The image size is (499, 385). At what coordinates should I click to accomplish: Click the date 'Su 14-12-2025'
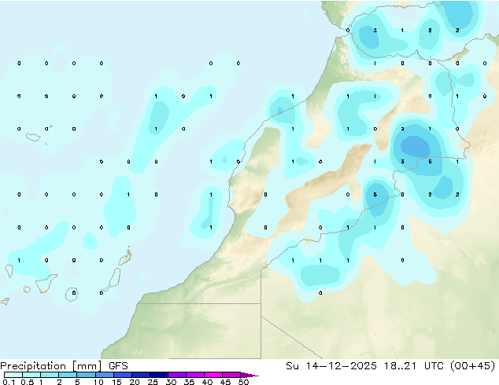(x=331, y=366)
